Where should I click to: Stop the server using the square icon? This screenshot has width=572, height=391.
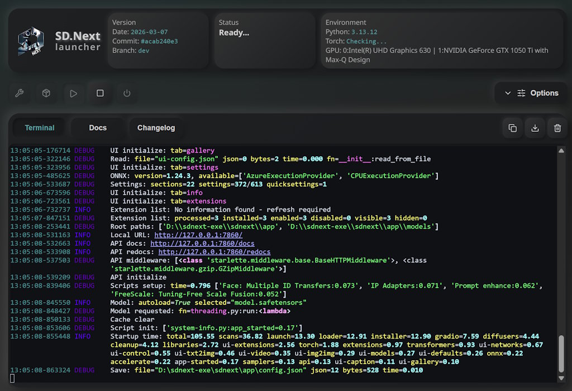100,93
